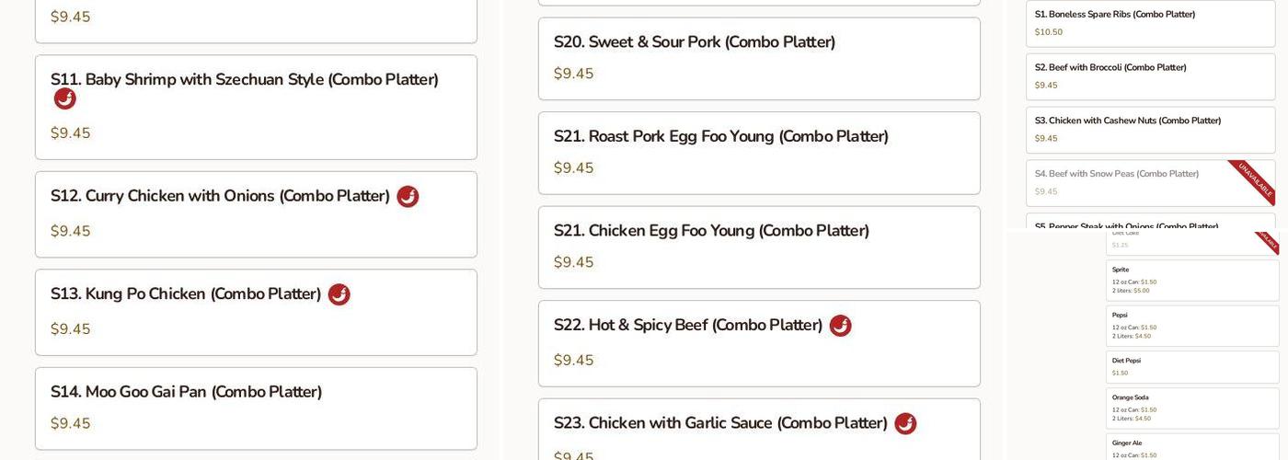Viewport: 1288px width, 460px height.
Task: Select S20 Sweet & Sour Pork combo platter
Action: 694,42
